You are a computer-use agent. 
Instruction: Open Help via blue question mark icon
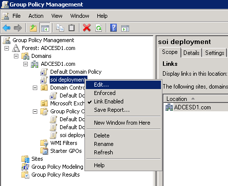114,28
